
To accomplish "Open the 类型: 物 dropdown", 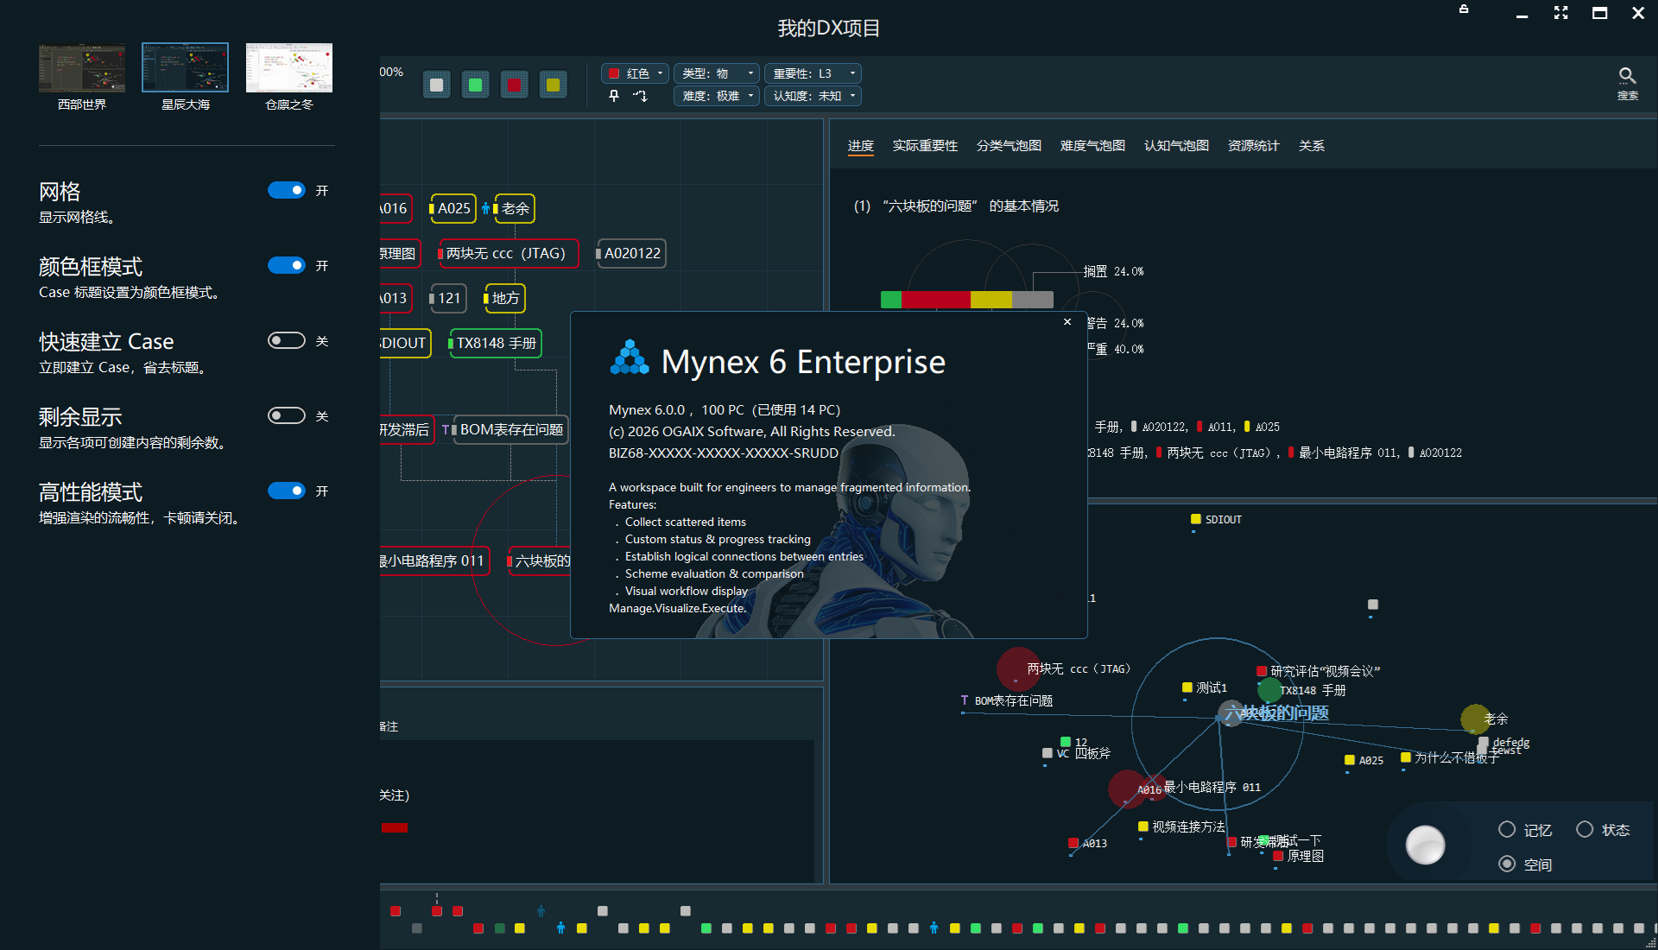I will click(717, 73).
